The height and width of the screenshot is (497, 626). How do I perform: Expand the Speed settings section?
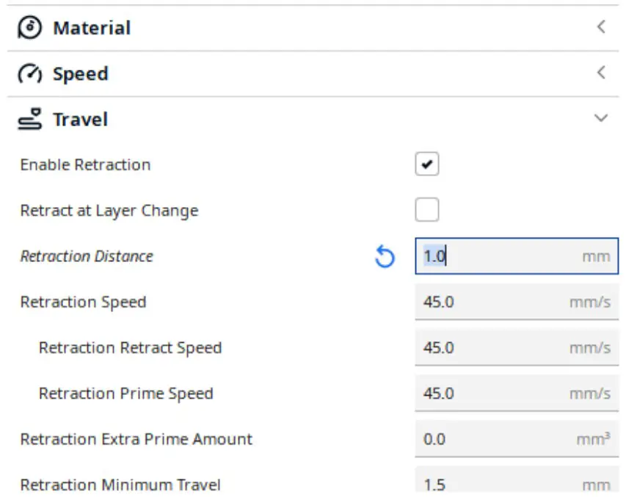[600, 72]
